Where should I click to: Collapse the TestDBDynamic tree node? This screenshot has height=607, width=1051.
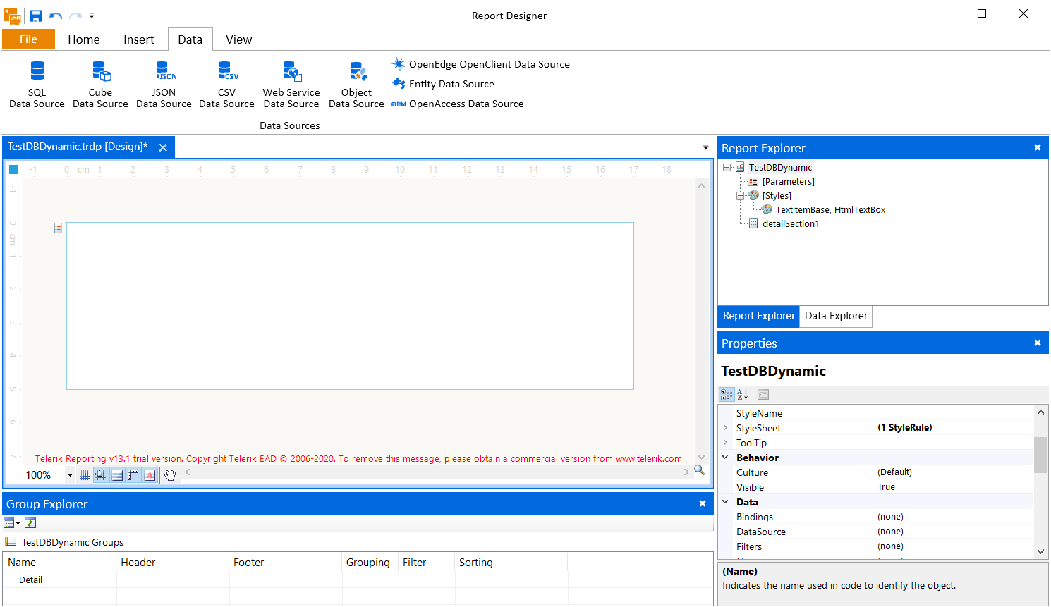[727, 168]
